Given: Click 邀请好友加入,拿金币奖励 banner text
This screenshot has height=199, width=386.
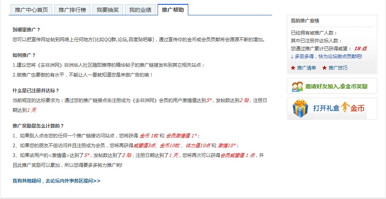Looking at the screenshot, I should pos(336,86).
